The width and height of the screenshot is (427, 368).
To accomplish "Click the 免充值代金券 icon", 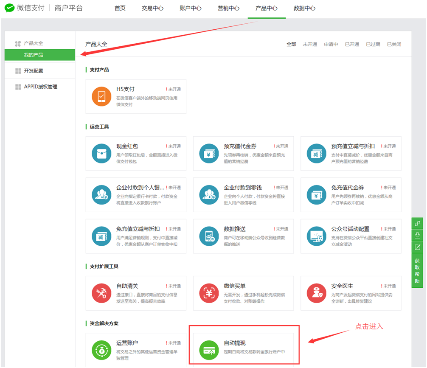I will point(317,195).
